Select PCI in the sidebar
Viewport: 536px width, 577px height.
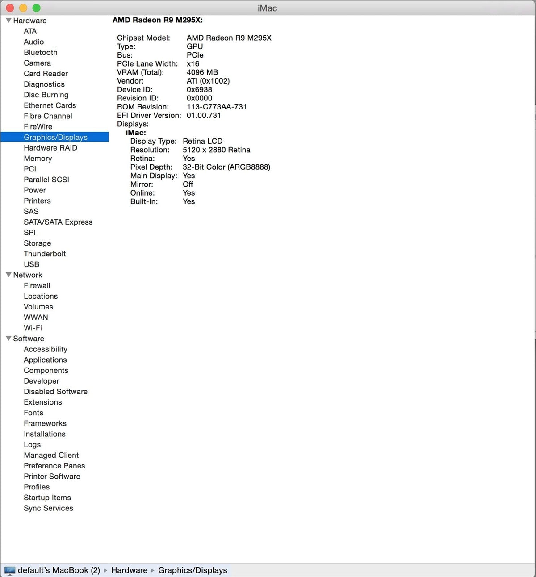coord(30,169)
